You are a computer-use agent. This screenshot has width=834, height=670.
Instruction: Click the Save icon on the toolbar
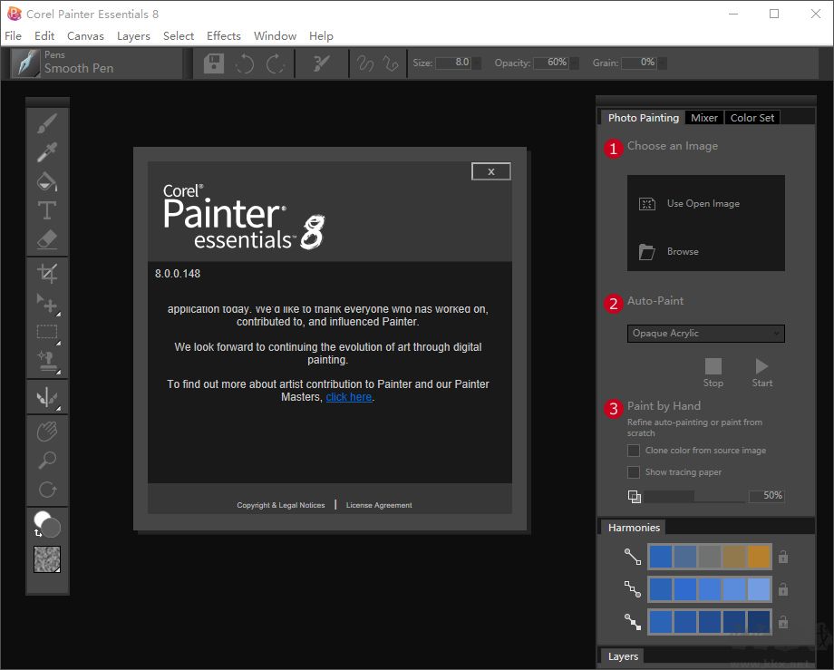tap(212, 63)
